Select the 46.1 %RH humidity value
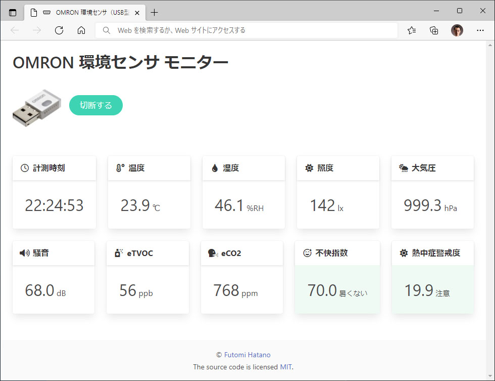This screenshot has width=495, height=381. pos(239,205)
